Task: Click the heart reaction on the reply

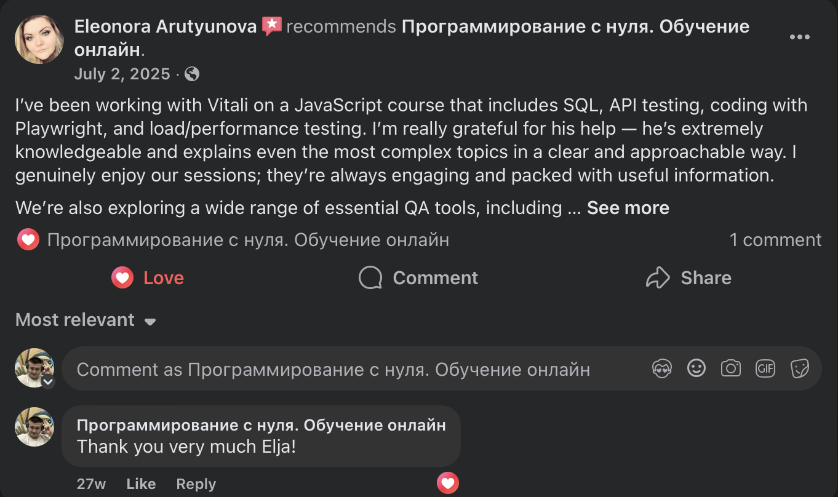Action: click(448, 483)
